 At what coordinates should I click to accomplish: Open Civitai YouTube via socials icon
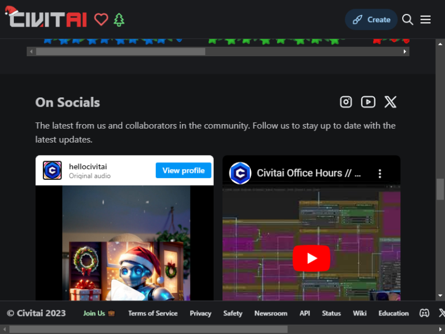[x=368, y=102]
